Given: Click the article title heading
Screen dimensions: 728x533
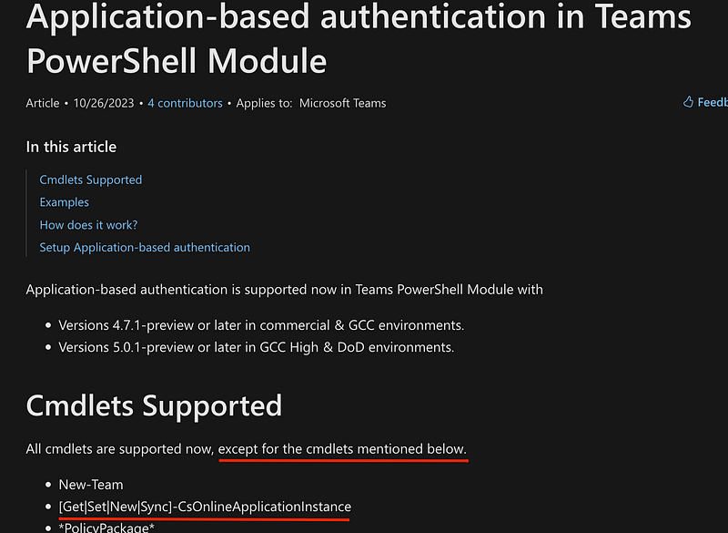Looking at the screenshot, I should (359, 41).
